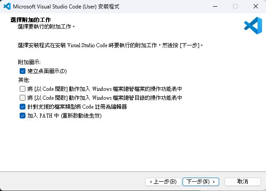Click the window title text 安裝程式
The width and height of the screenshot is (266, 191).
point(109,7)
